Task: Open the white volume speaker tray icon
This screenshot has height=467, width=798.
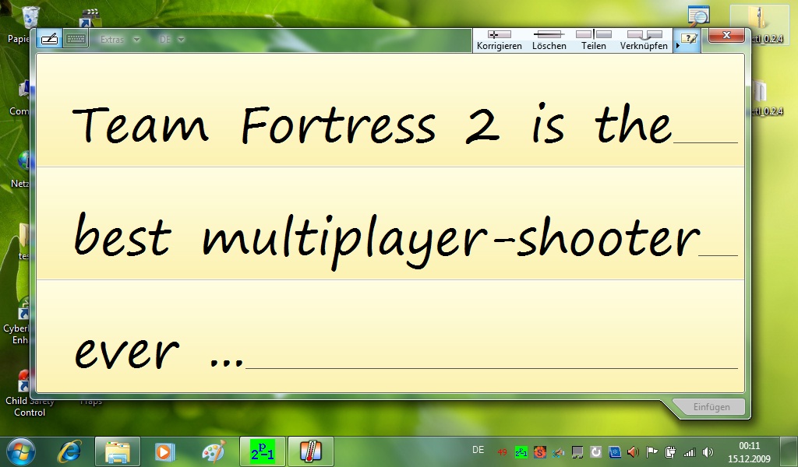Action: point(708,451)
